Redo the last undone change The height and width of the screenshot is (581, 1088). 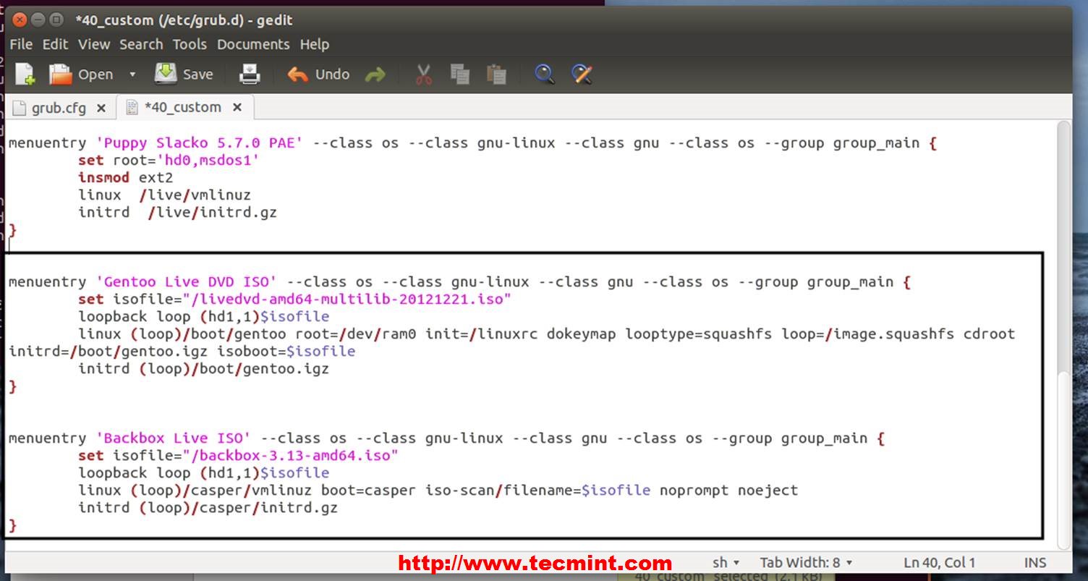point(375,74)
